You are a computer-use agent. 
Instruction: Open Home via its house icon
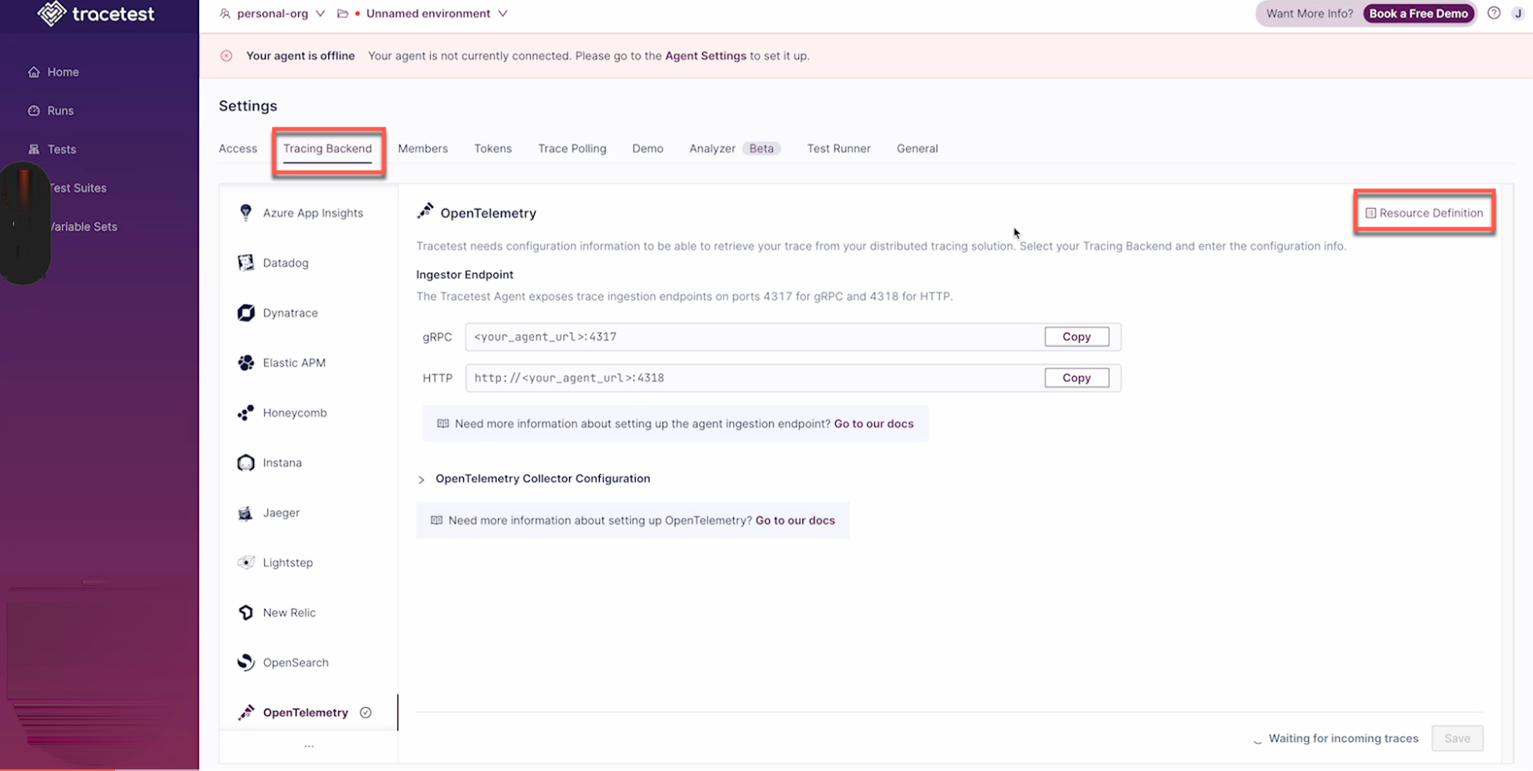point(34,72)
